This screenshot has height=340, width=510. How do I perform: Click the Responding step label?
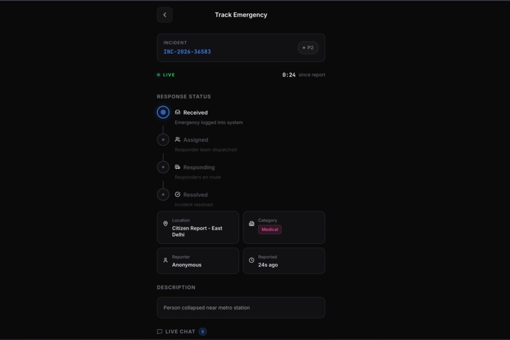point(199,167)
